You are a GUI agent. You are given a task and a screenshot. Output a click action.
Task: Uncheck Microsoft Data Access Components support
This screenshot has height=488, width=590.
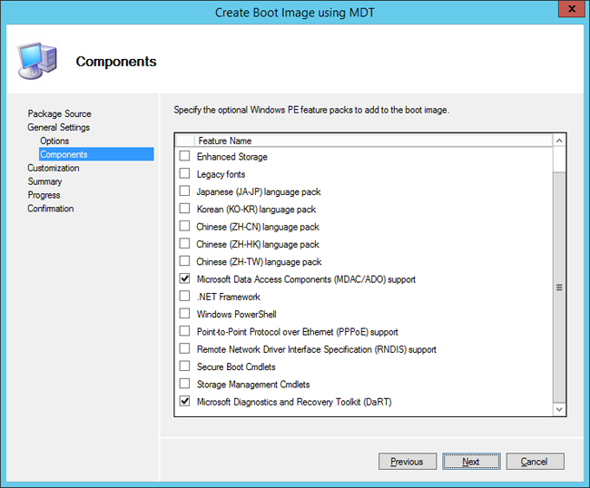185,279
